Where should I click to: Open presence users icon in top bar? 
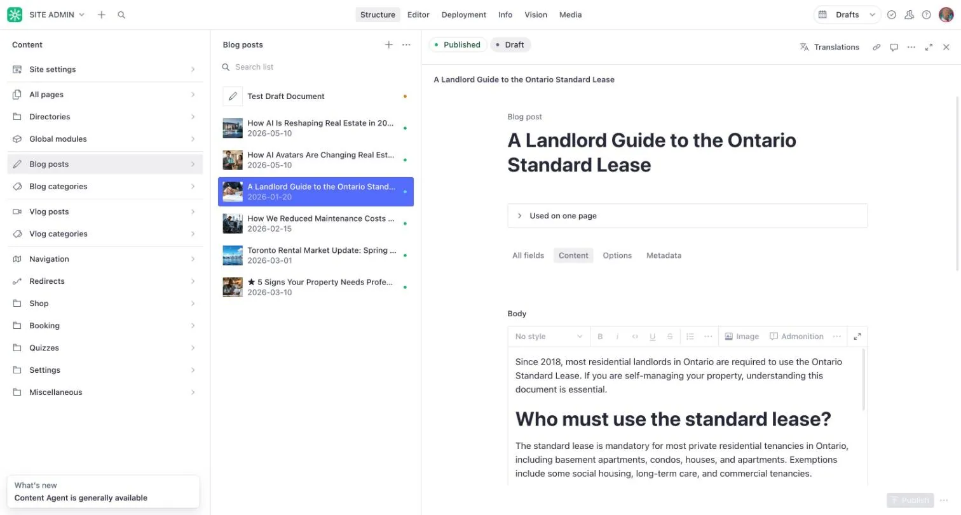[x=909, y=15]
